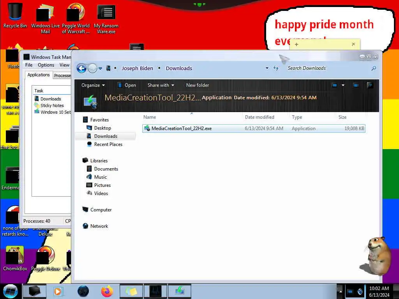
Task: Click the search magnifier icon
Action: (374, 68)
